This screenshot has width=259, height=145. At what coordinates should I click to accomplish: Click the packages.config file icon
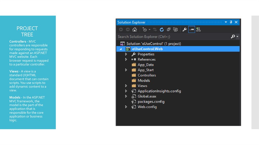134,102
